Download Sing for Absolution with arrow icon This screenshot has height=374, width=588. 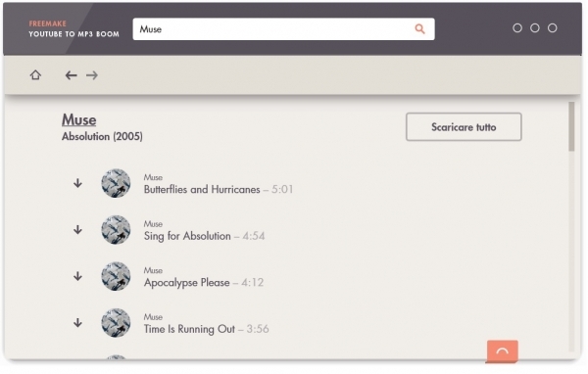pos(77,229)
